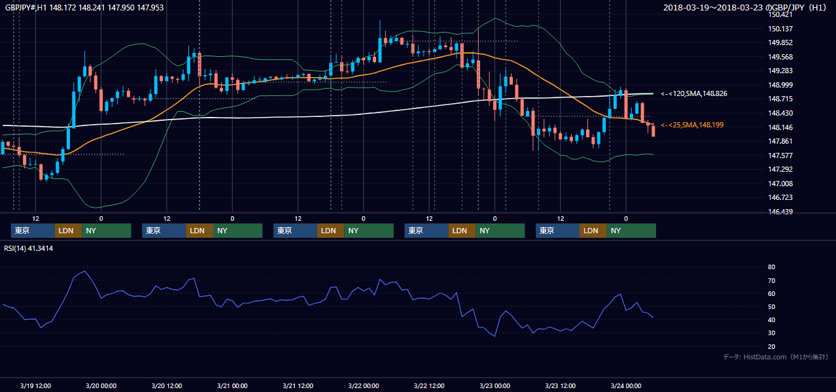Select the 3/23 12:00 date label

560,385
